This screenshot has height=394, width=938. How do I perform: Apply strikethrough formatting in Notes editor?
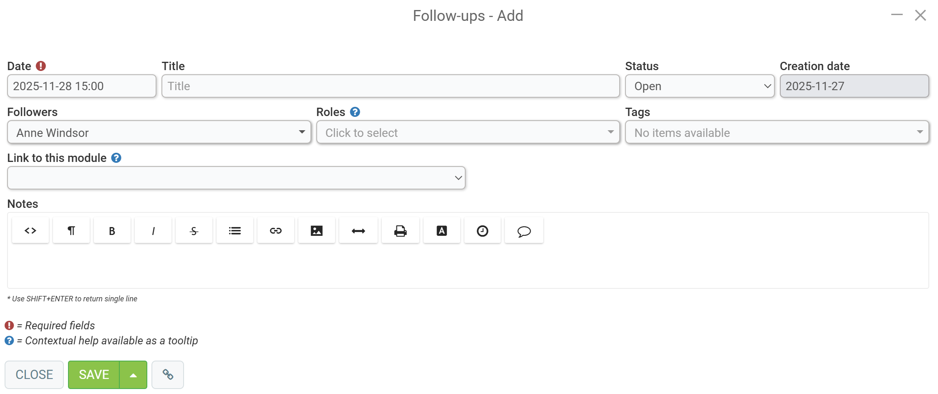(x=194, y=230)
